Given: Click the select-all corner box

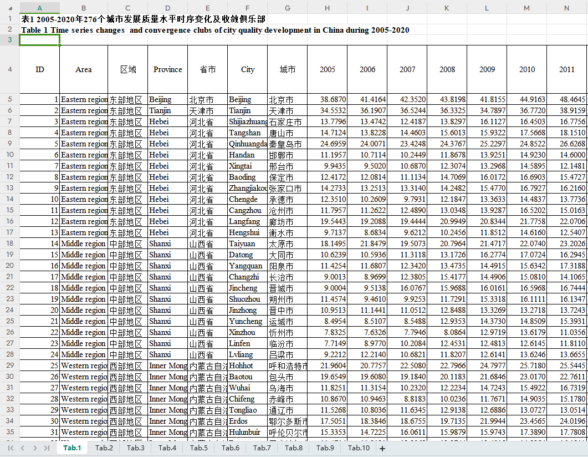Looking at the screenshot, I should coord(9,8).
